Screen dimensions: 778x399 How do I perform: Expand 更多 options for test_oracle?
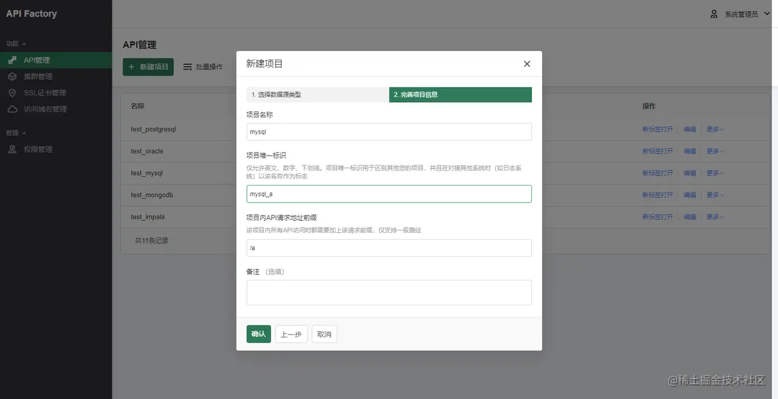(x=715, y=151)
